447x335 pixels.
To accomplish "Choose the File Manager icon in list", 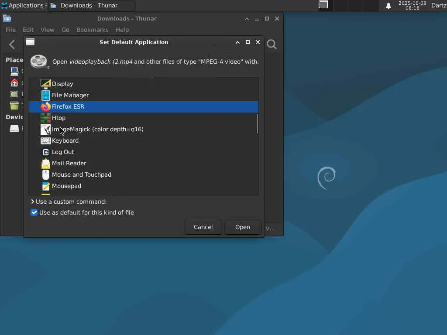I will coord(45,96).
